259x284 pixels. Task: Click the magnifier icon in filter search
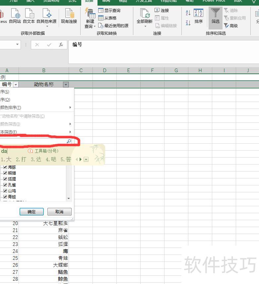point(69,141)
